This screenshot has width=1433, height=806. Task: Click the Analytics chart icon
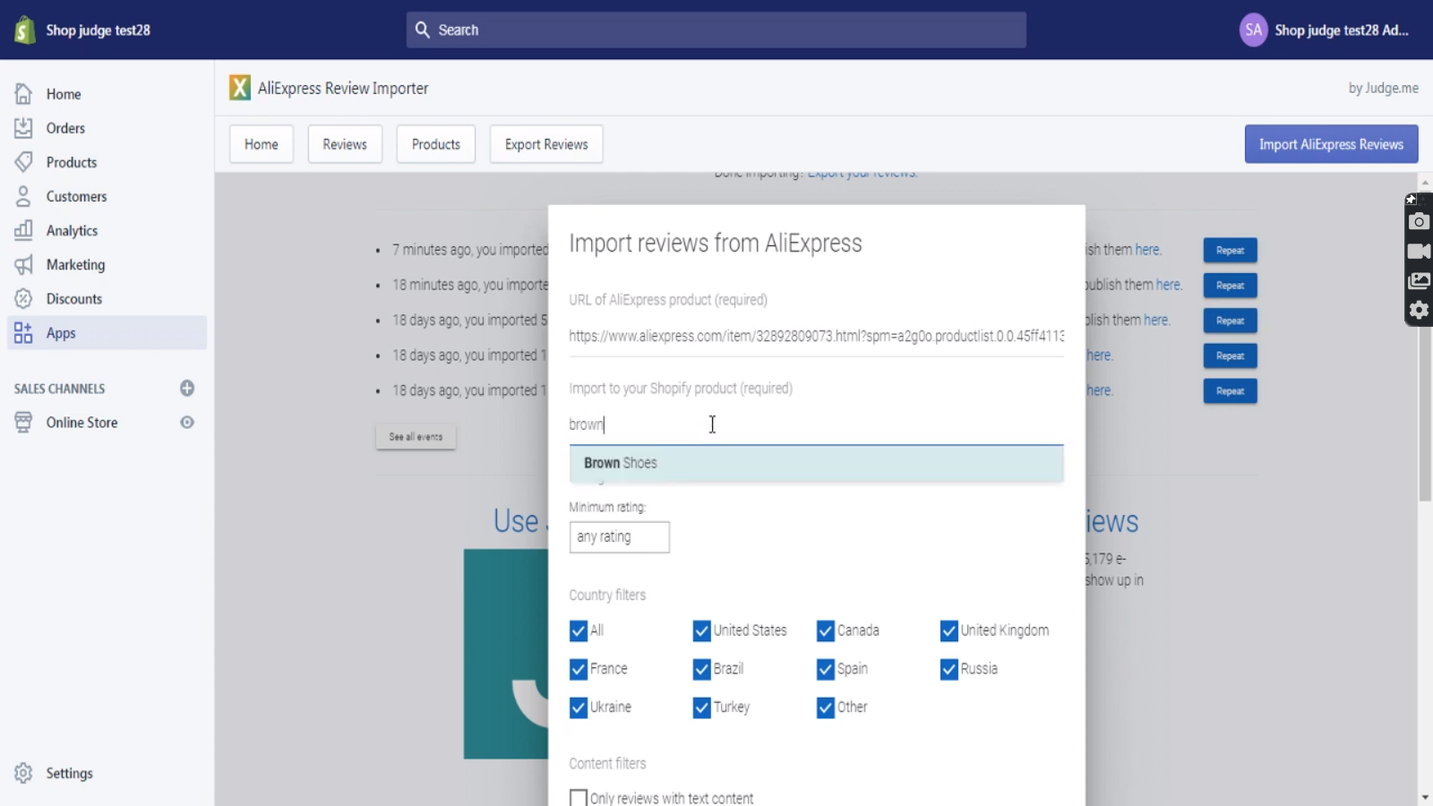pos(23,230)
